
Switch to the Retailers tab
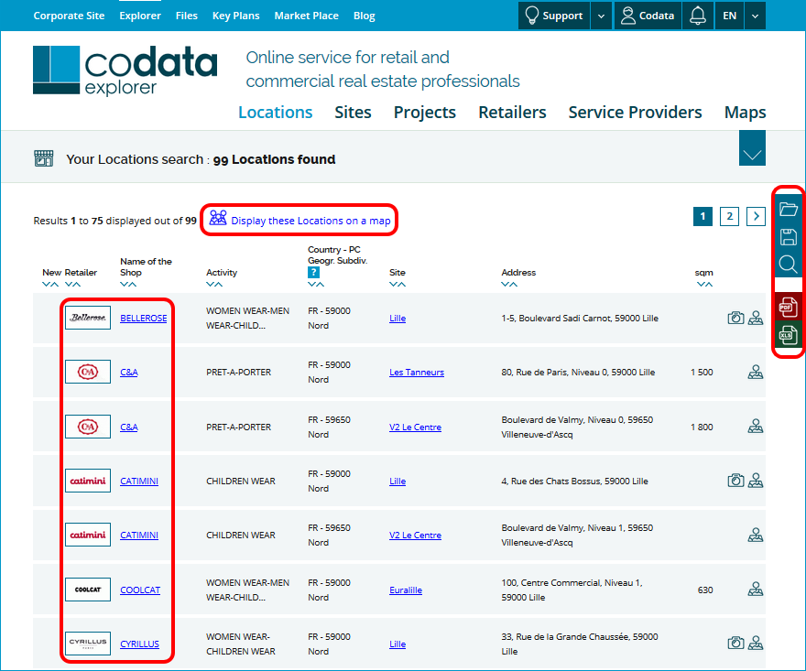click(x=512, y=112)
